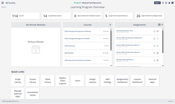
Task: Click the Courses list scrollbar thumb
Action: (111, 40)
